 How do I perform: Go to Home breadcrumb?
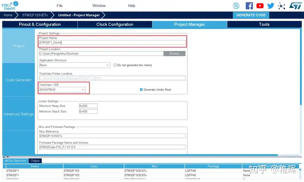[8, 15]
